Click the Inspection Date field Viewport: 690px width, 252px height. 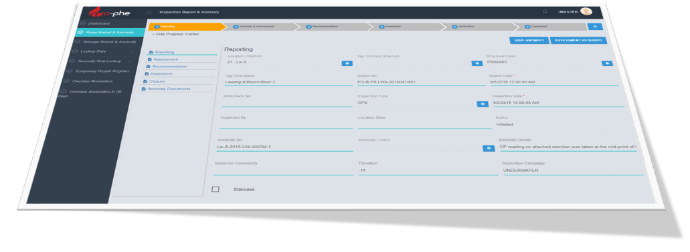click(x=558, y=103)
